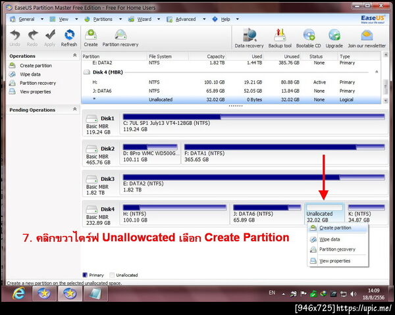Screen dimensions: 395x315
Task: Choose Wipe data in context menu
Action: 337,239
